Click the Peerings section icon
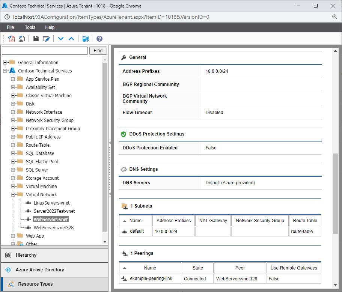 (125, 253)
